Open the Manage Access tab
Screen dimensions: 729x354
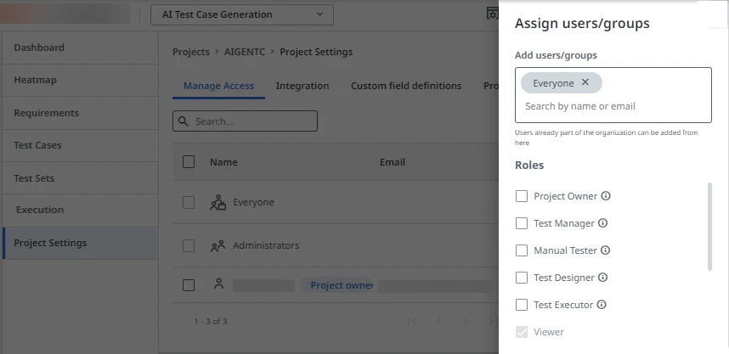pos(218,86)
